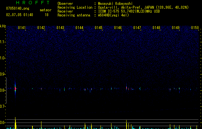Click time marker 0147
The height and width of the screenshot is (129, 202).
pos(137,28)
